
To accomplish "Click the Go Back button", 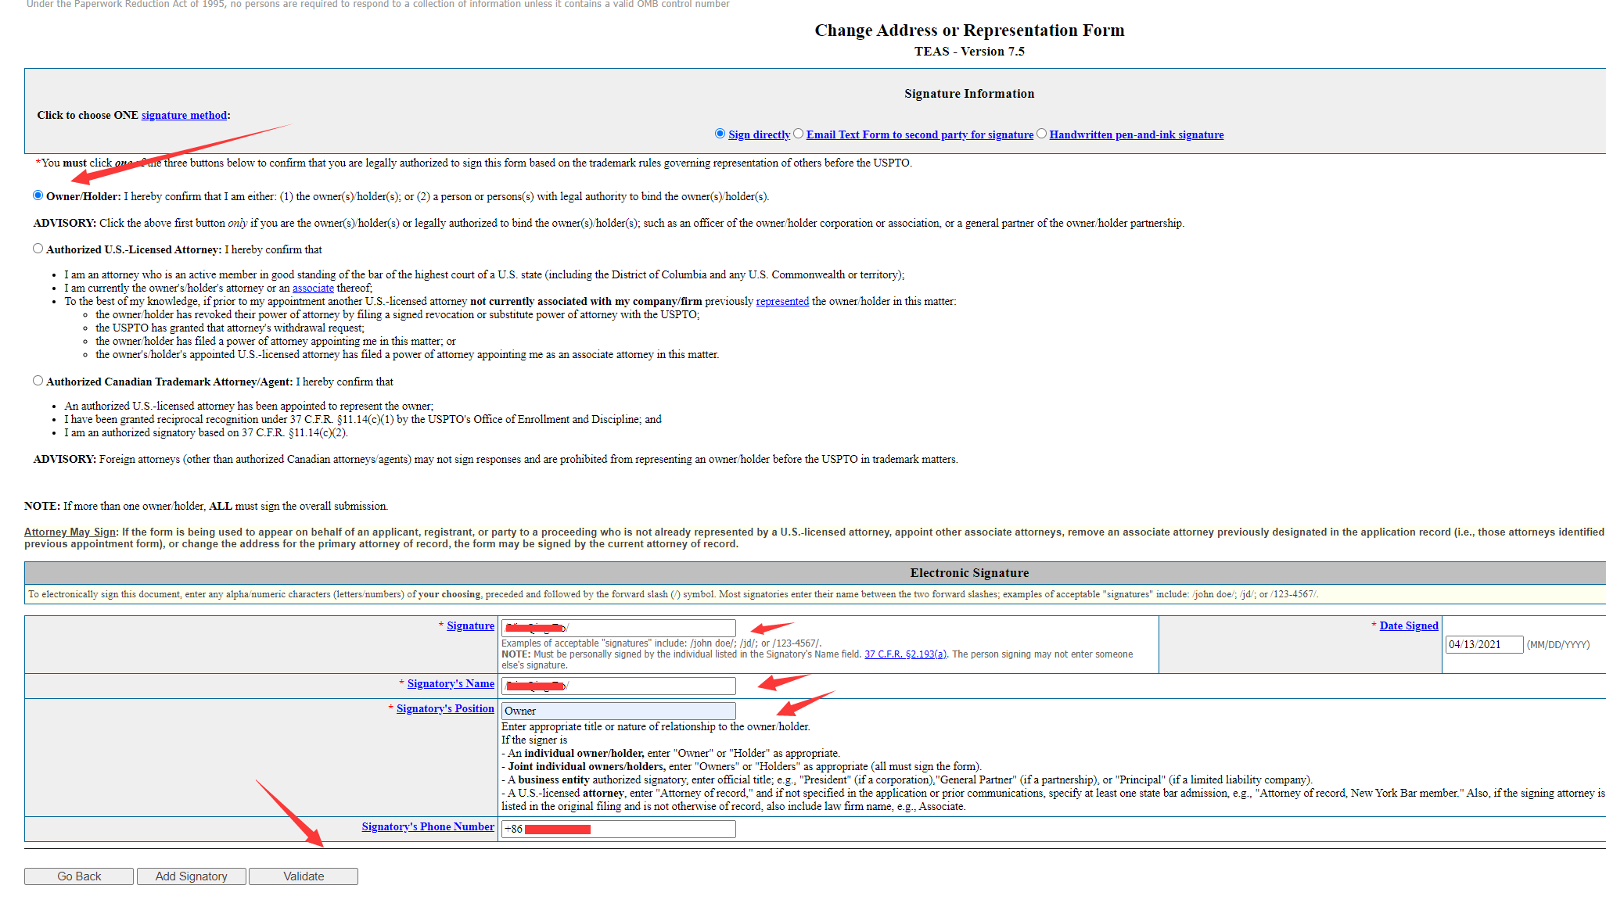I will [x=79, y=876].
